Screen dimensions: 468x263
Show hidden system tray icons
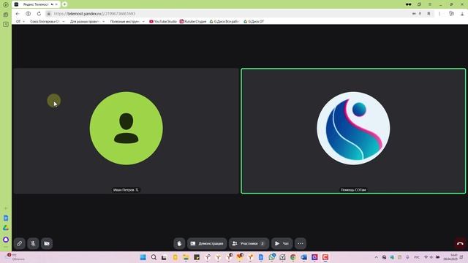click(376, 257)
